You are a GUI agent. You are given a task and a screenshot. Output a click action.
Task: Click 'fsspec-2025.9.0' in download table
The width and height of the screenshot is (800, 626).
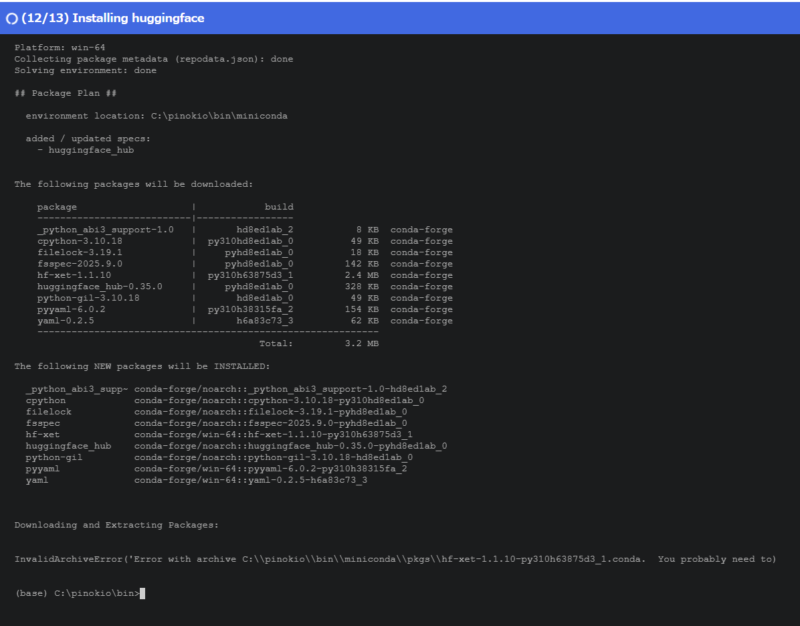(80, 264)
